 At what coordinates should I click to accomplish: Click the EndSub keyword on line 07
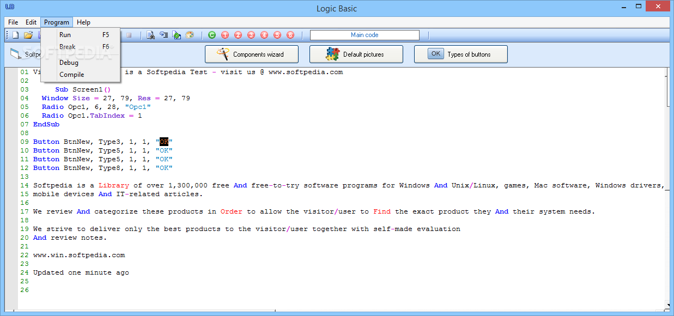(x=46, y=124)
